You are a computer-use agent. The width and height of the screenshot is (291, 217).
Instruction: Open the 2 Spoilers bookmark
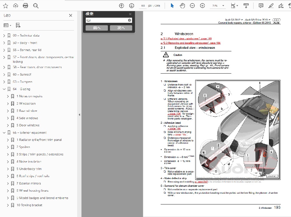(x=23, y=147)
